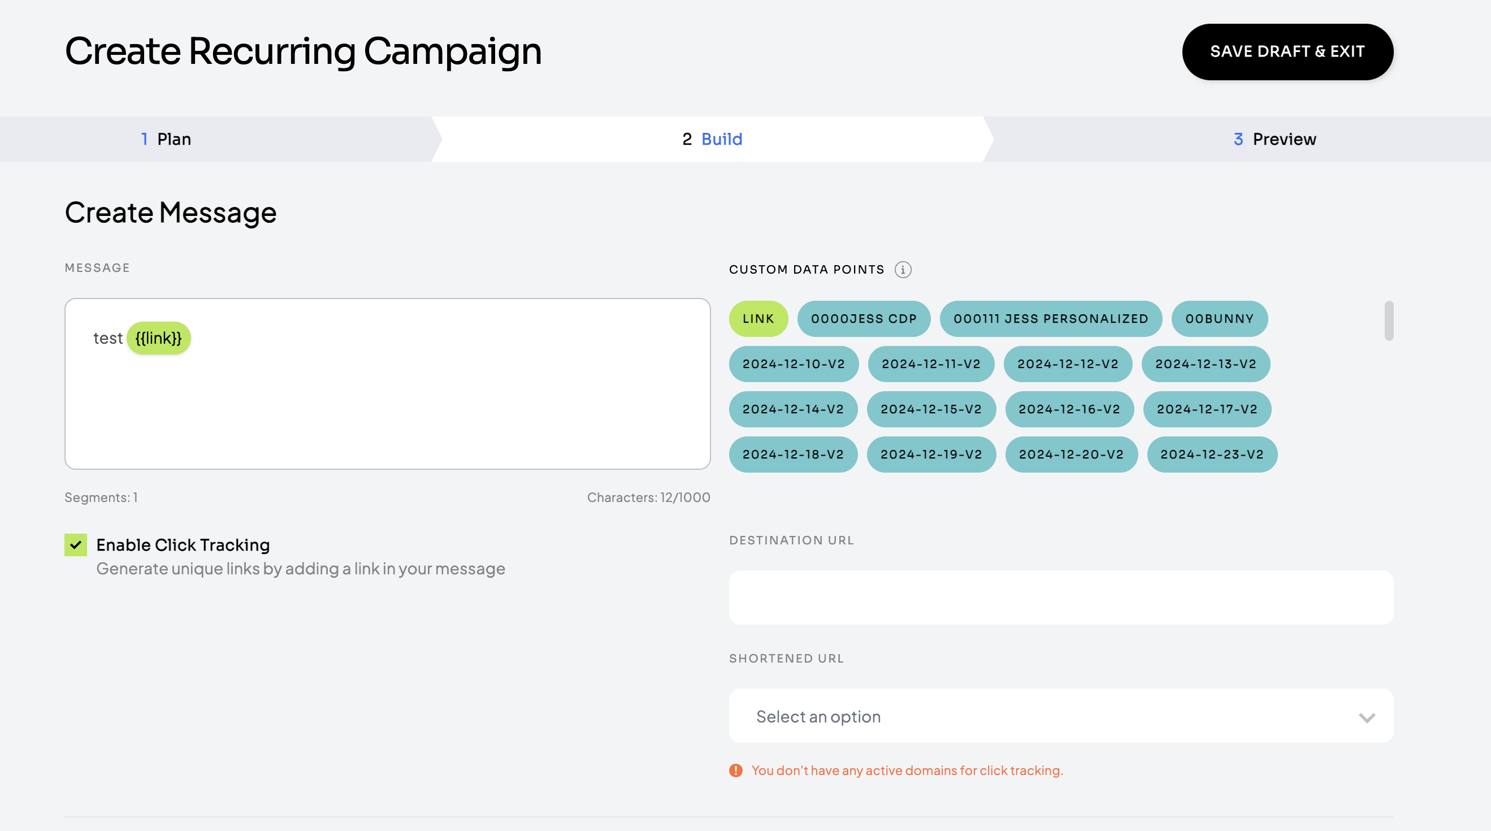1491x831 pixels.
Task: Add the 2024-12-10-V2 data point
Action: click(793, 363)
